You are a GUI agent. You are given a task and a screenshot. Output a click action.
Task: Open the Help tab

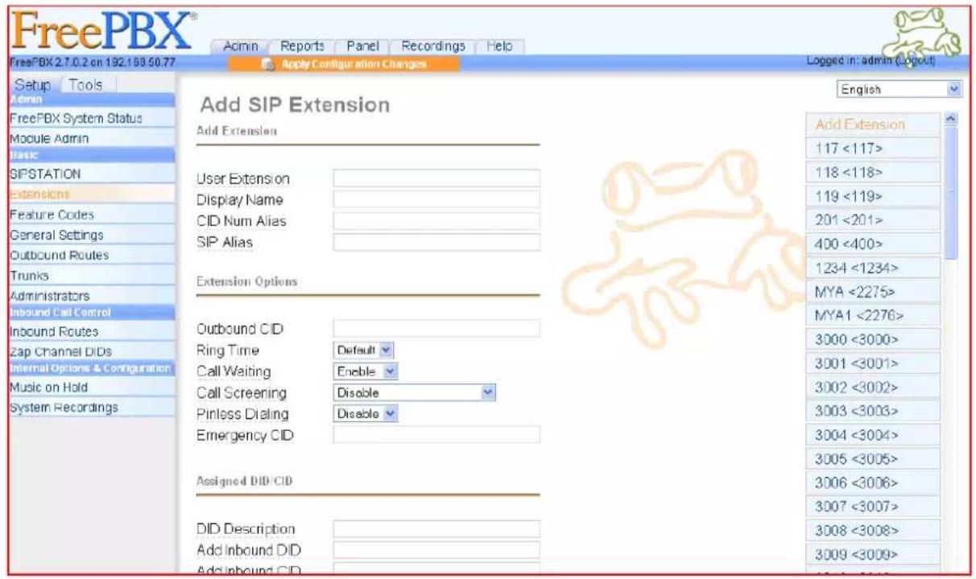[499, 47]
